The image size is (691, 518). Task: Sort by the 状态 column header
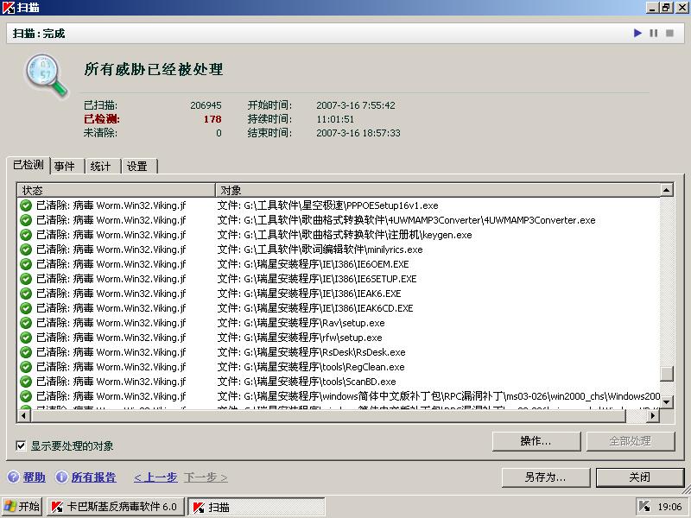(x=116, y=190)
